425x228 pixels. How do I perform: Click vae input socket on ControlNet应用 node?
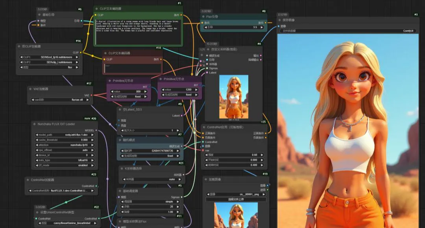coord(203,150)
